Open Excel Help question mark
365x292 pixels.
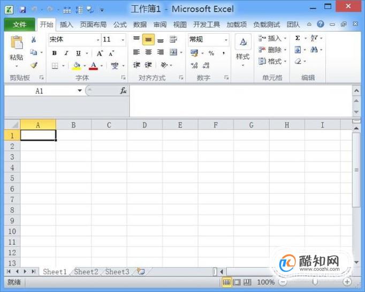point(321,24)
